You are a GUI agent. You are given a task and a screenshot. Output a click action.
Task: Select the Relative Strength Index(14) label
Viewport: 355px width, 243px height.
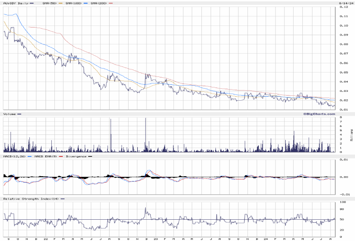(x=30, y=199)
